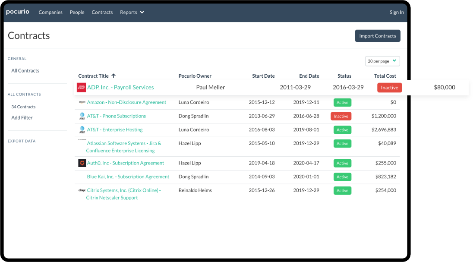
Task: Click the Amazon logo icon
Action: (82, 102)
